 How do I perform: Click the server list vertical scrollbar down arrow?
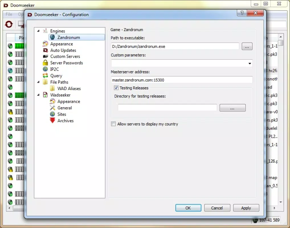[281, 202]
